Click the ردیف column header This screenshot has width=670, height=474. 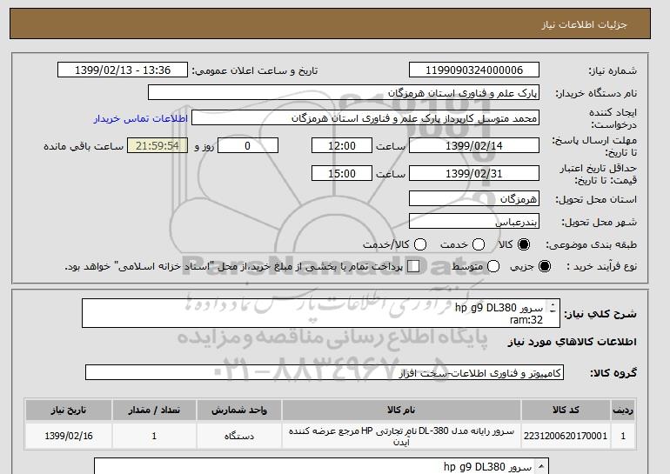(x=623, y=410)
